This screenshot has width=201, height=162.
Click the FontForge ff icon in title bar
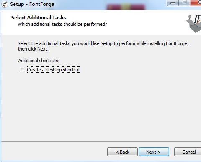tap(5, 4)
